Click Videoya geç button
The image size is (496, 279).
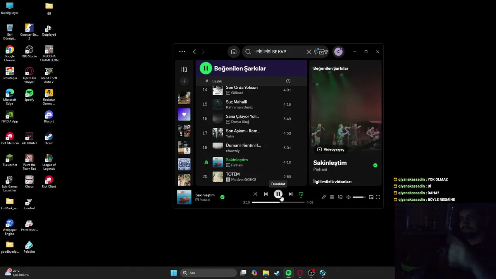pyautogui.click(x=331, y=149)
